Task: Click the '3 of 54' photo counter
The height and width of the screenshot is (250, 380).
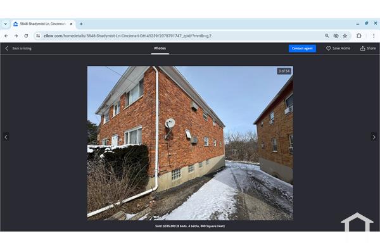Action: coord(284,71)
